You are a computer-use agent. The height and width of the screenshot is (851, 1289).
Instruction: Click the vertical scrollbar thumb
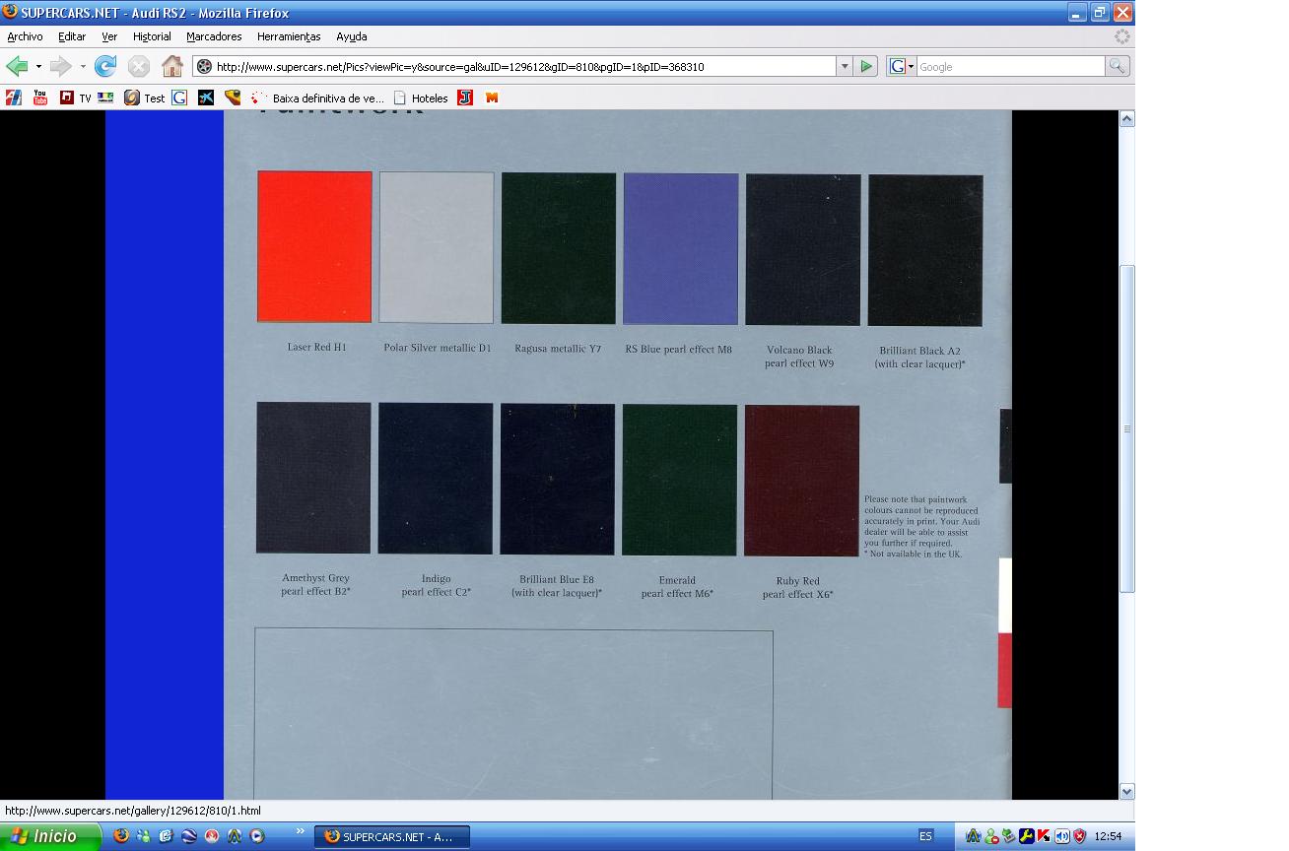(x=1126, y=428)
